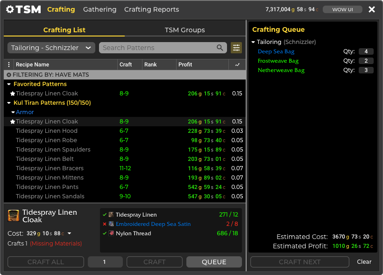
Task: Select the Tidespray Linen Sandals recipe
Action: 125,196
